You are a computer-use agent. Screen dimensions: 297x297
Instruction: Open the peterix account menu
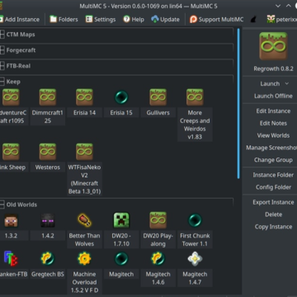(x=281, y=20)
